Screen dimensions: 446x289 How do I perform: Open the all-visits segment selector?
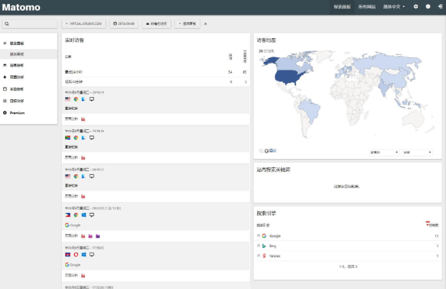pos(156,24)
